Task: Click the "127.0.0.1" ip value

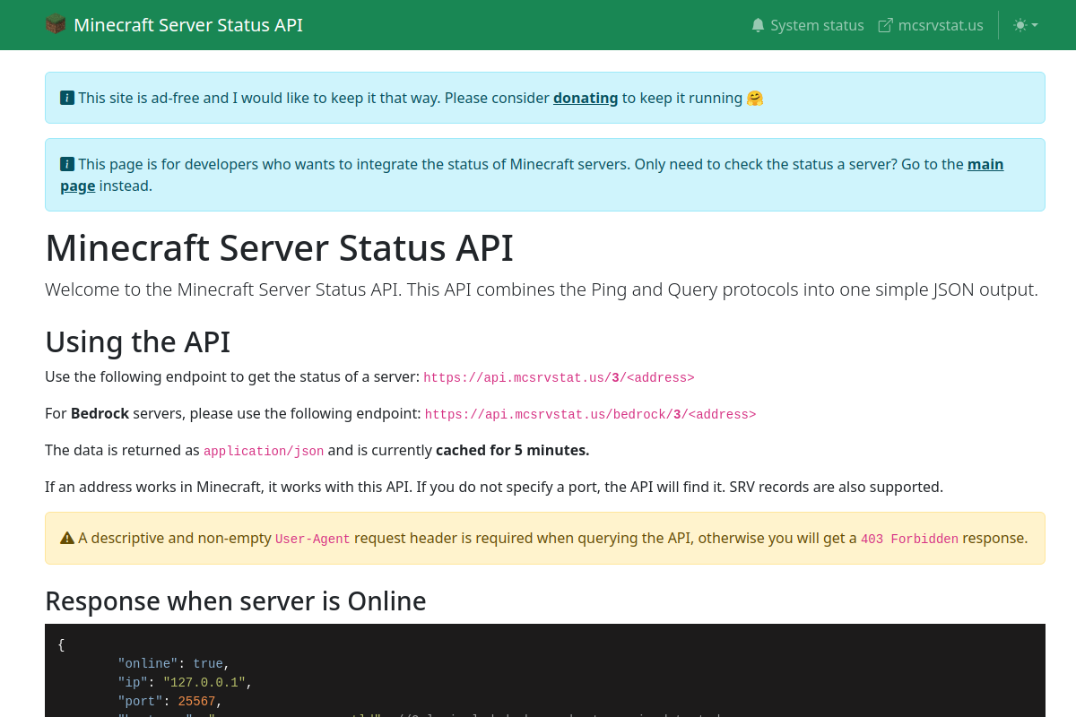Action: click(204, 682)
